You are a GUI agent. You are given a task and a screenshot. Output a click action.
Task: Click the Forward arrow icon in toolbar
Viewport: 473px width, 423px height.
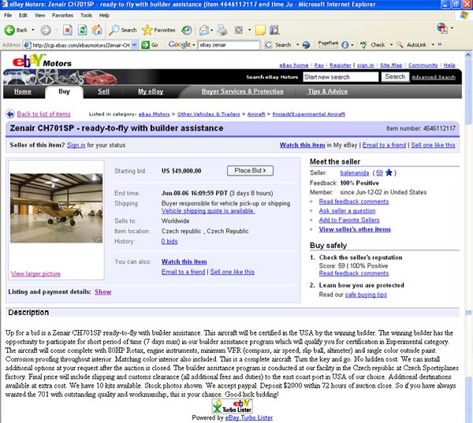pos(46,30)
